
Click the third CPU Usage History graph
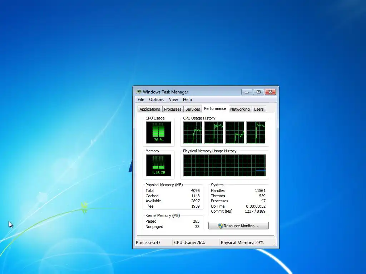click(235, 133)
